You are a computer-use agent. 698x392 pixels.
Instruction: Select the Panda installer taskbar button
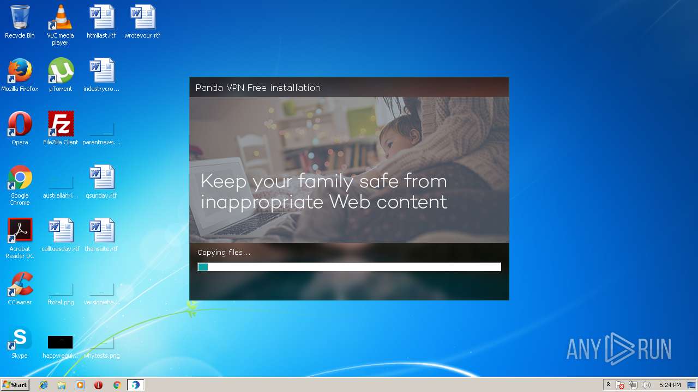click(135, 385)
